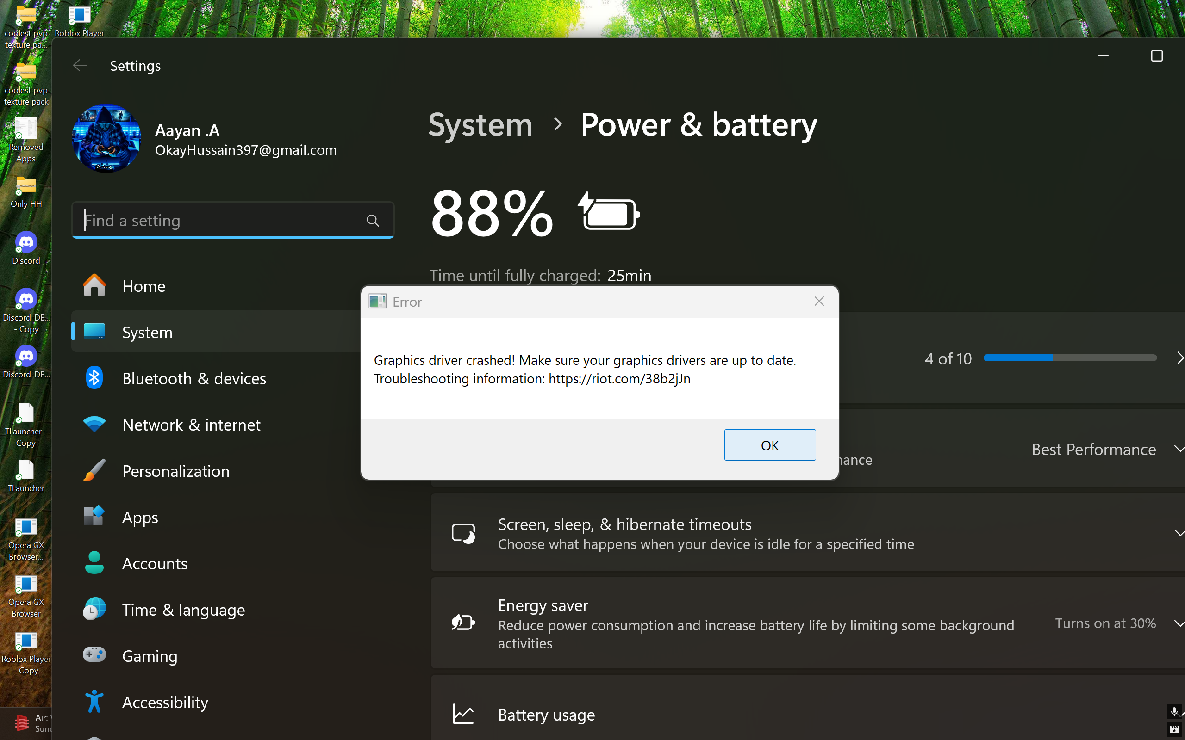Click the Gaming controller icon
Viewport: 1185px width, 740px height.
tap(94, 655)
